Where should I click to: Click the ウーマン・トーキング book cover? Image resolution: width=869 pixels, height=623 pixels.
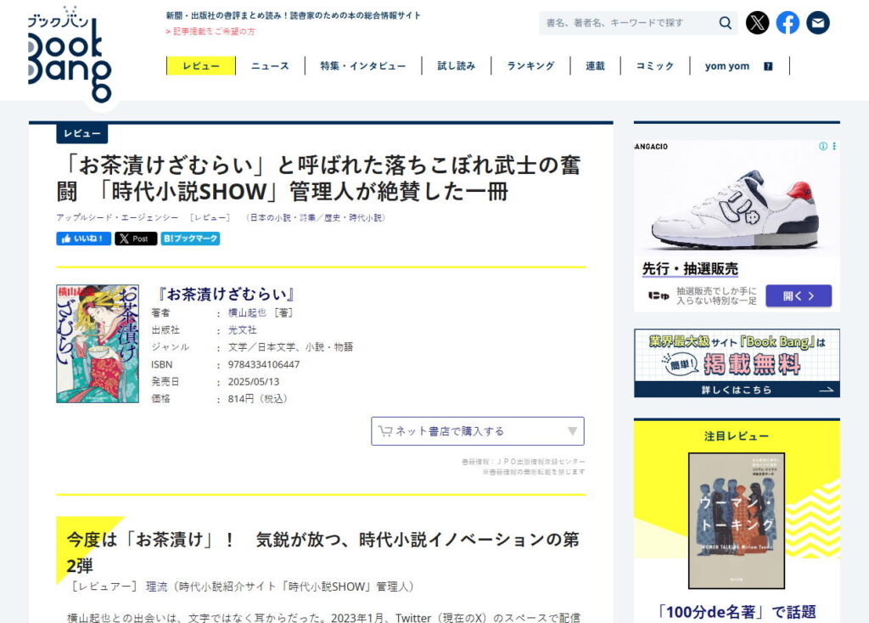click(737, 521)
